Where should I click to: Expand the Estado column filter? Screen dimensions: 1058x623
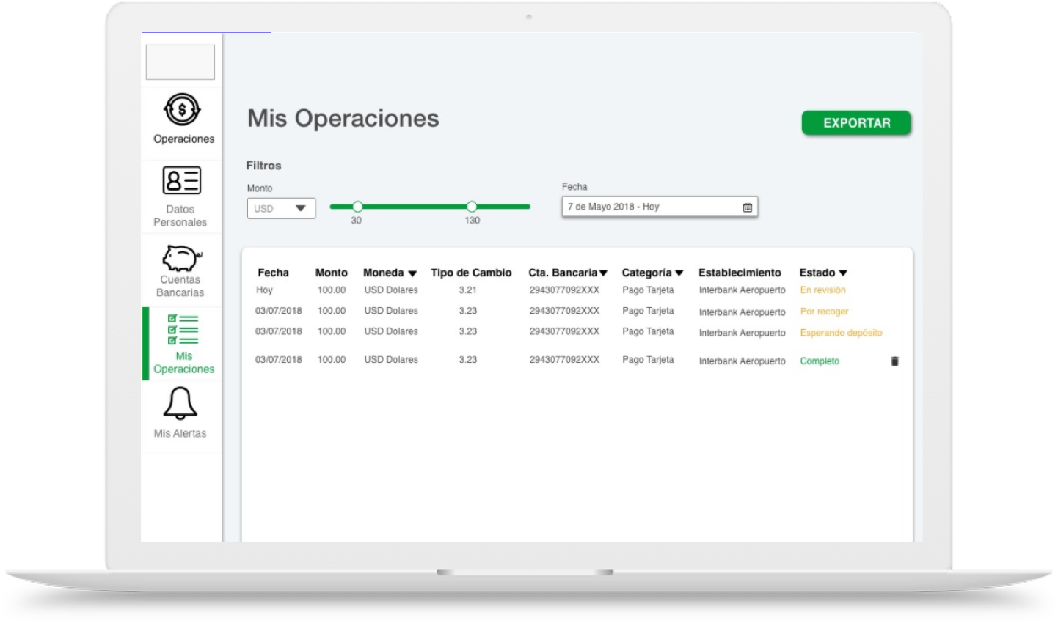(x=843, y=273)
